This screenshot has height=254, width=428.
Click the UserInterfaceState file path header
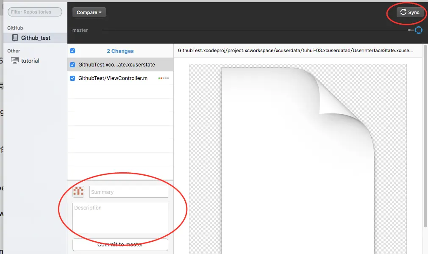[295, 50]
